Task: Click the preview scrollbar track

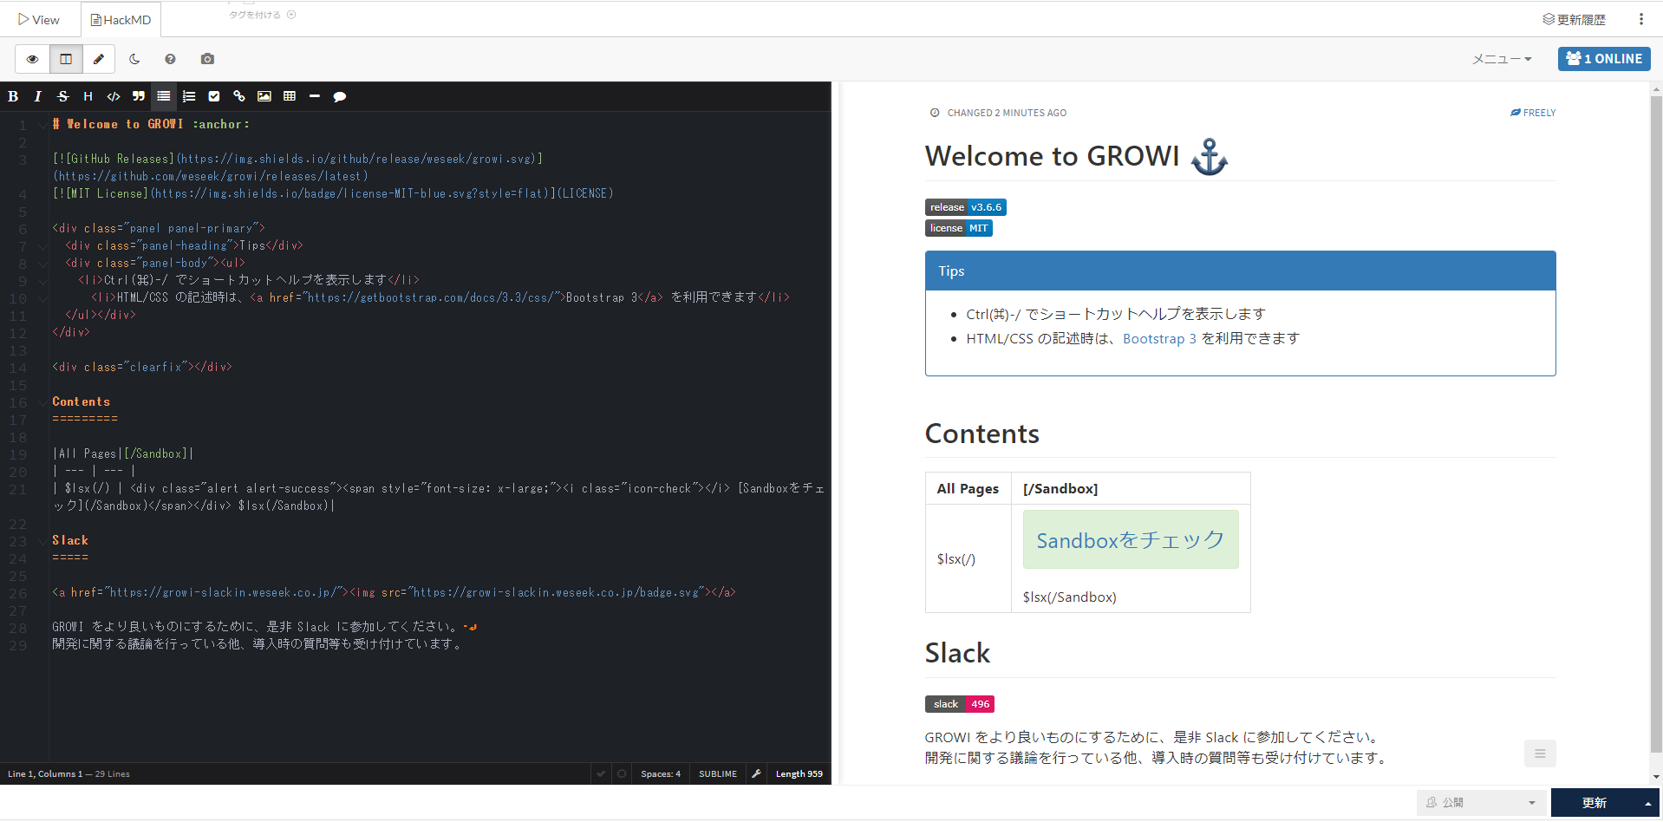Action: click(x=1656, y=434)
